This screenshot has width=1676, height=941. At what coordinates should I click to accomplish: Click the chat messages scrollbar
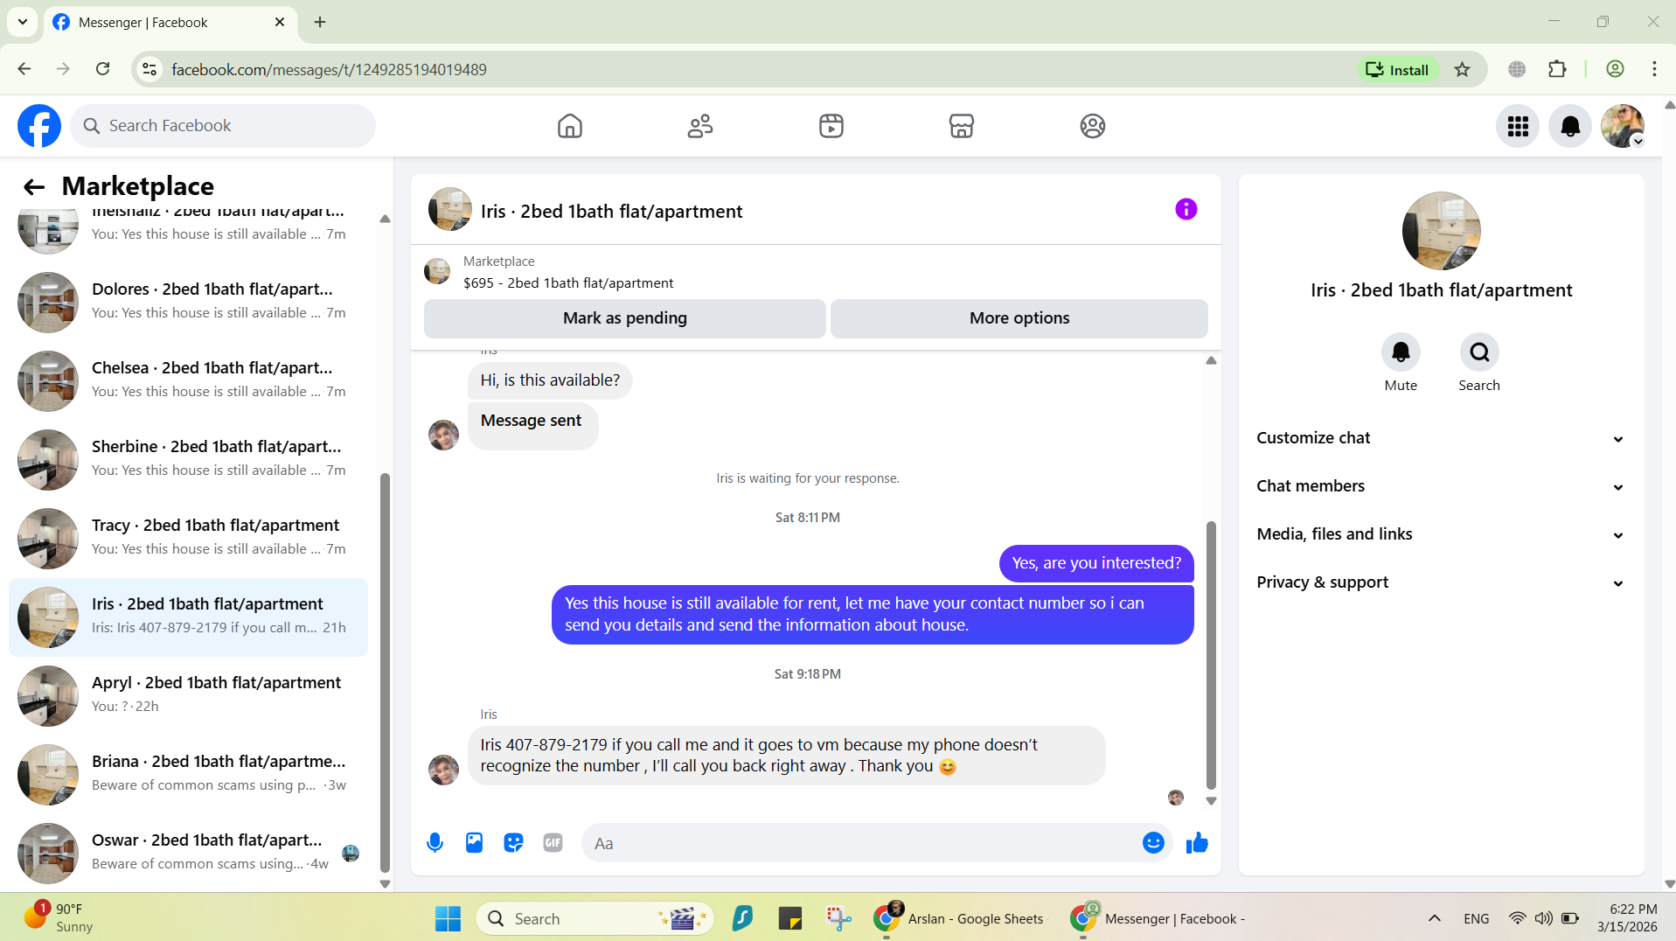pos(1211,656)
